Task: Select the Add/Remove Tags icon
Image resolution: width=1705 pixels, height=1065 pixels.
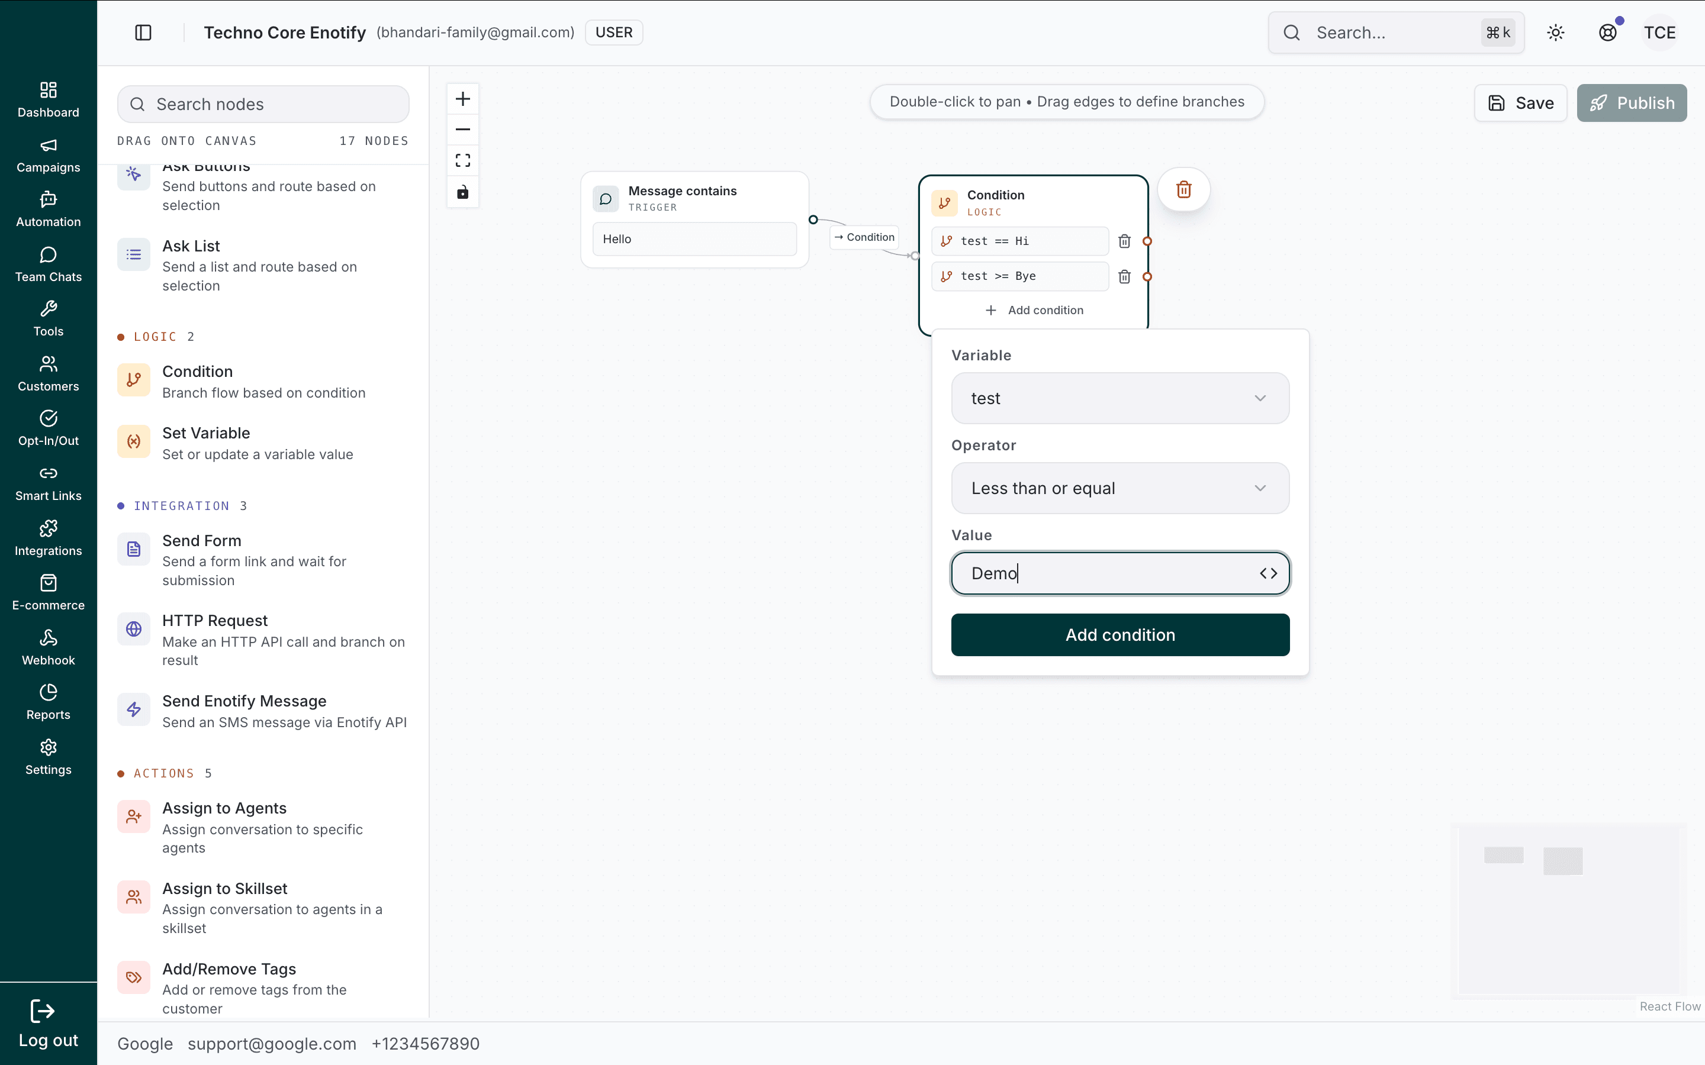Action: point(134,977)
